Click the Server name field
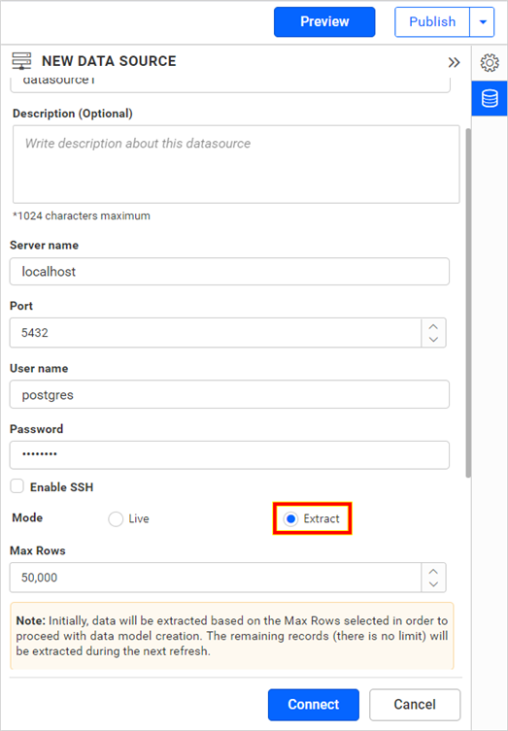Screen dimensions: 508x731 coord(229,271)
